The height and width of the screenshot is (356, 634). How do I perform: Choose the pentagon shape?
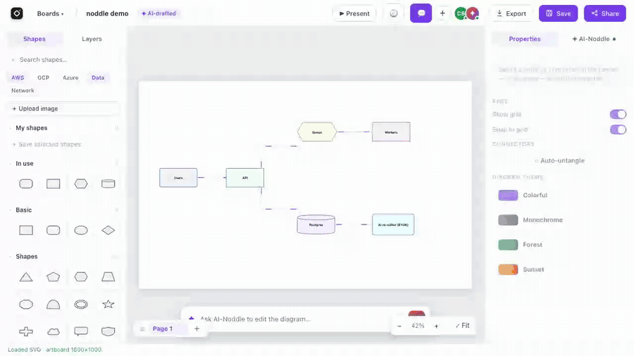53,277
